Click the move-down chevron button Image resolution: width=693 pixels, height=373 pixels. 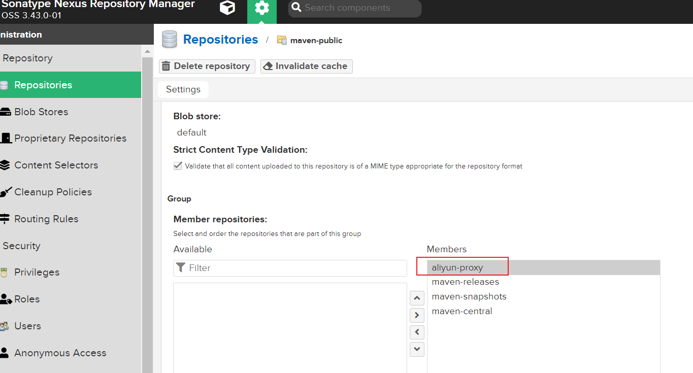click(417, 349)
